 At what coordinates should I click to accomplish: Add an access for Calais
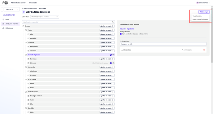[107, 100]
